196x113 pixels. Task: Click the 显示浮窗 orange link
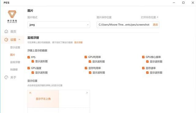(x=78, y=42)
